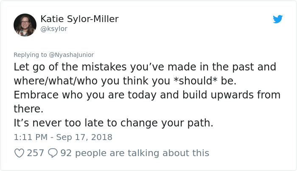Open the @NyashaJunior mention link
Screen dimensions: 297x171
[71, 55]
